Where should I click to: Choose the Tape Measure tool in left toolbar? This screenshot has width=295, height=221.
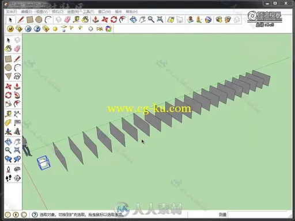tap(8, 114)
